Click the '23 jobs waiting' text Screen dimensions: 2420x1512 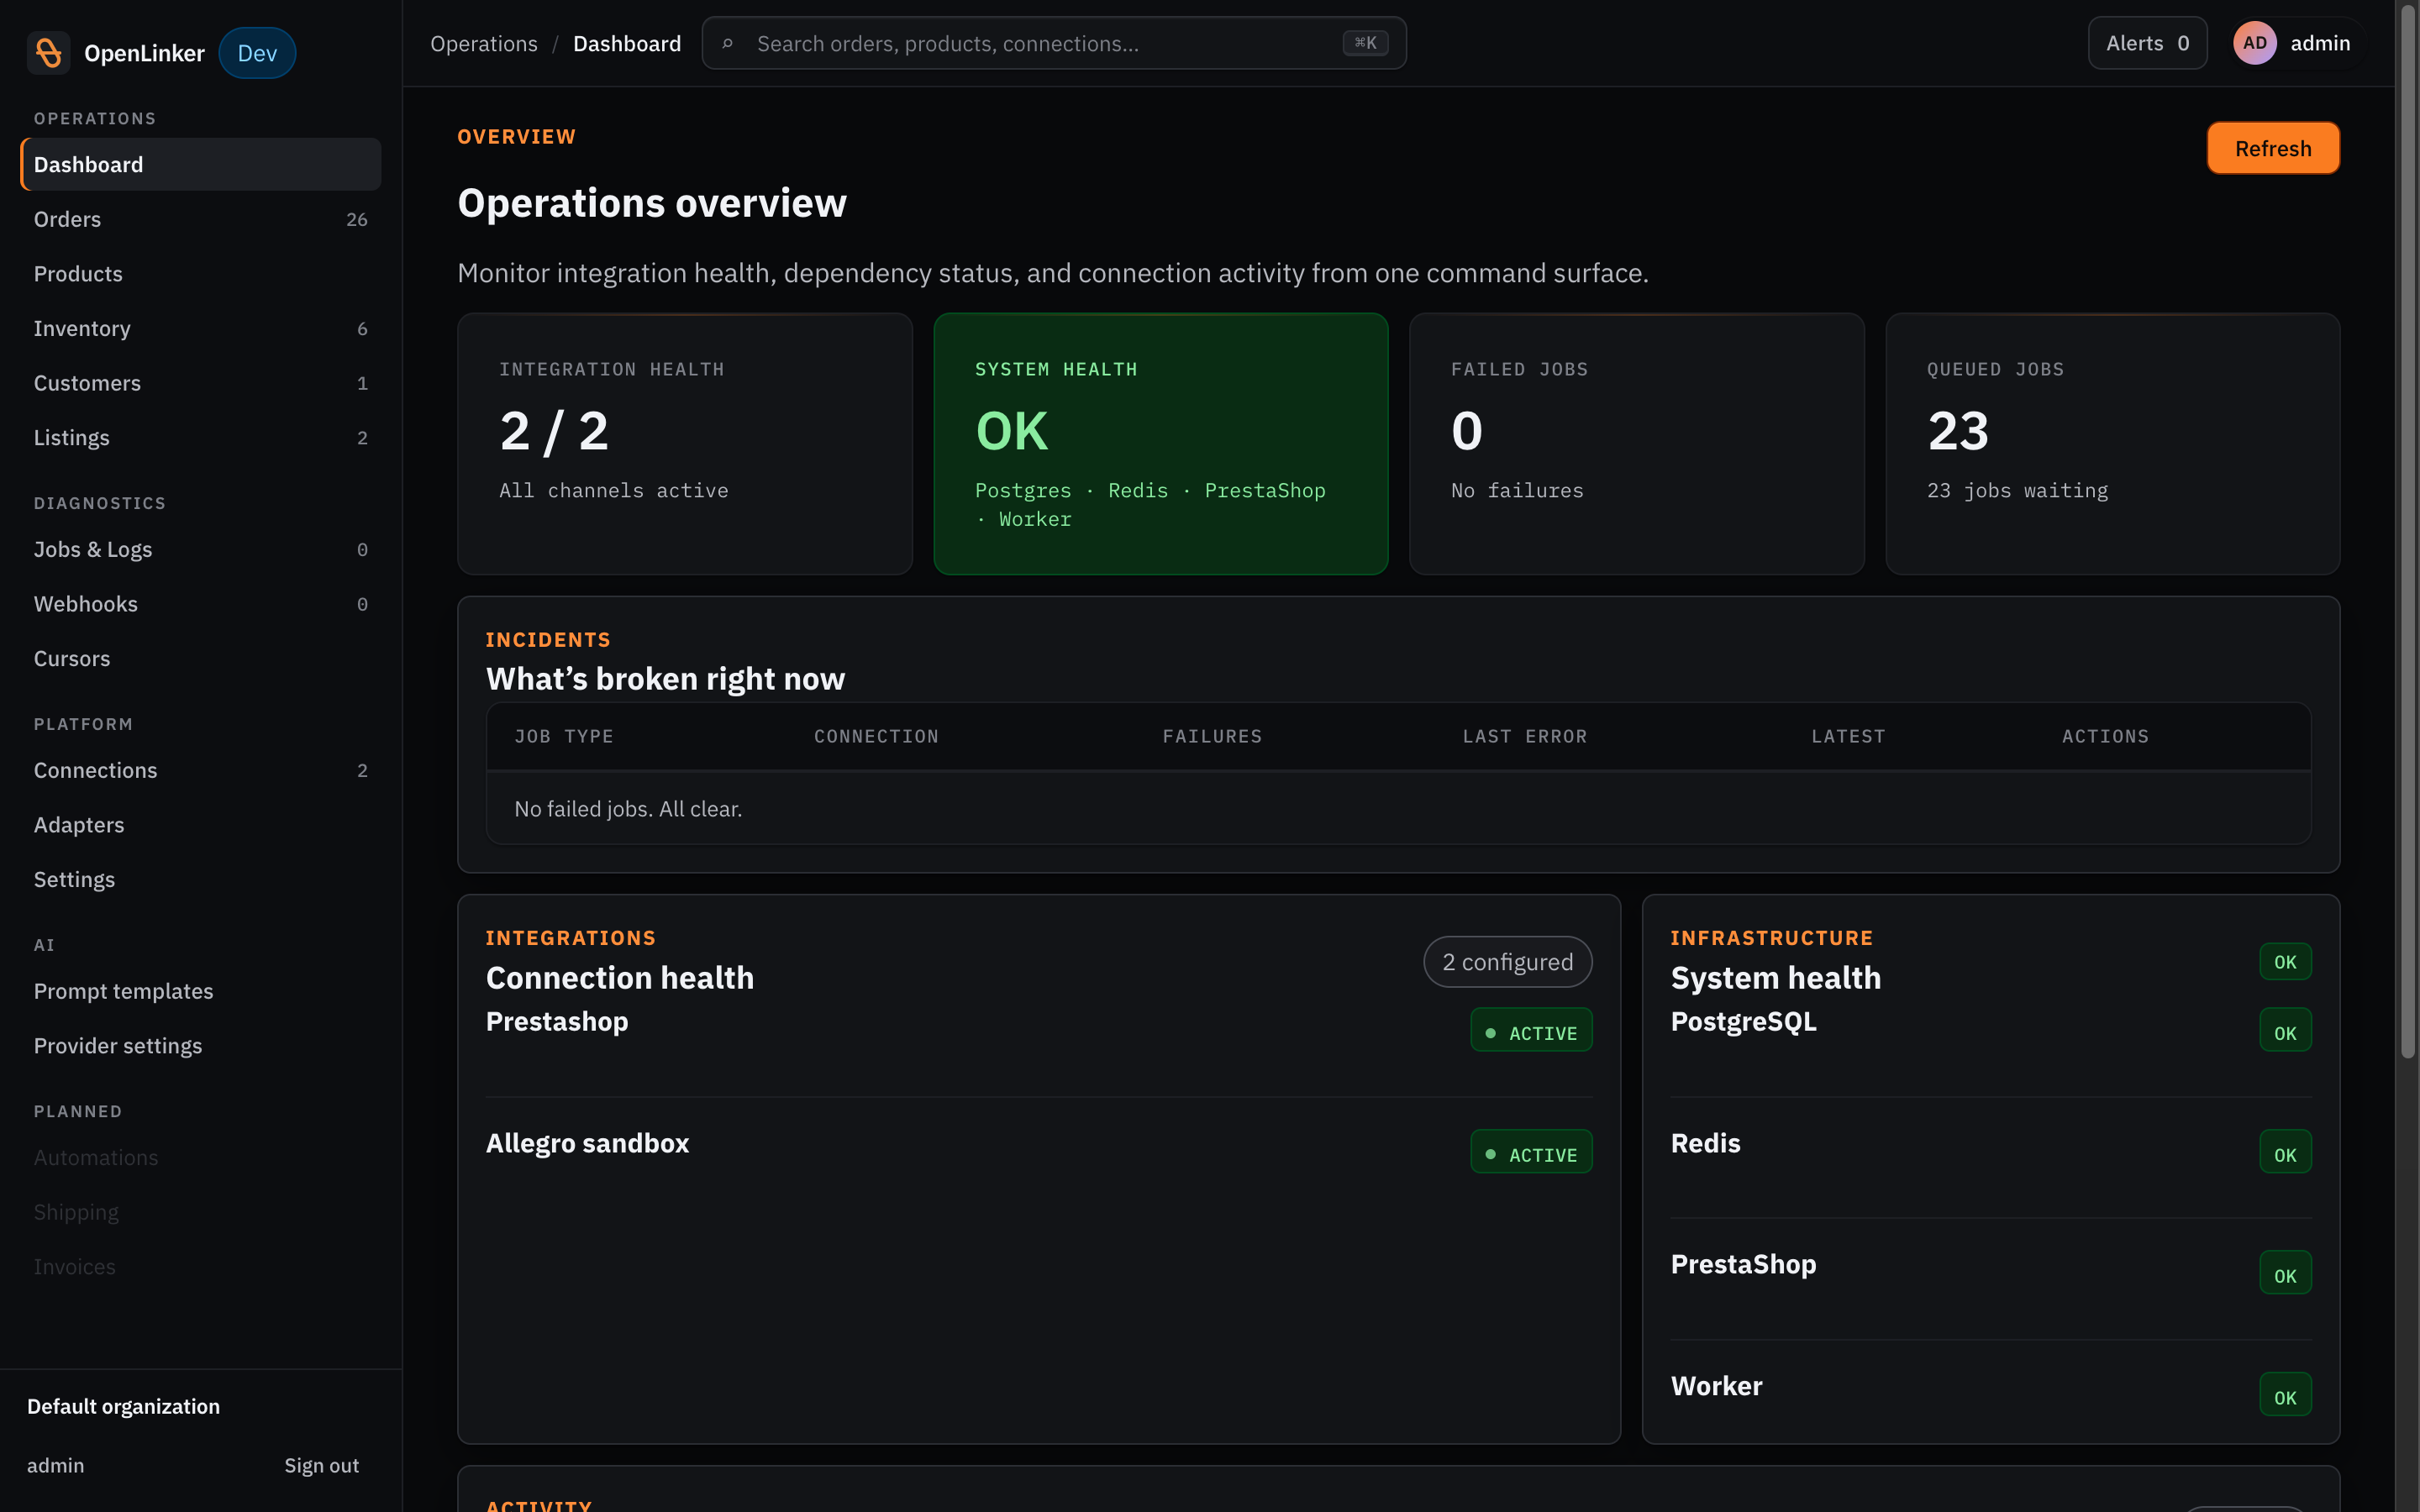coord(2017,491)
